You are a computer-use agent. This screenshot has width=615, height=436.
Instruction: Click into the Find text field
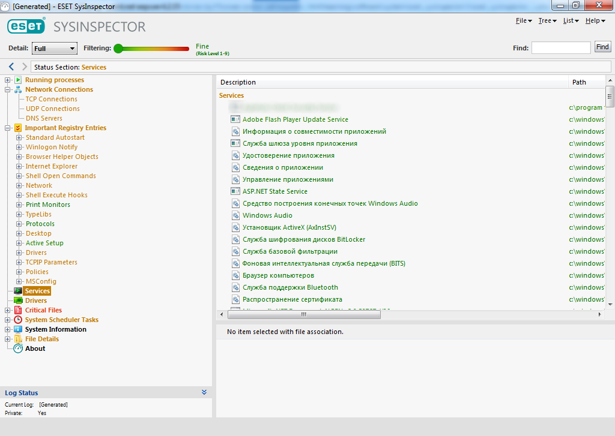coord(561,47)
